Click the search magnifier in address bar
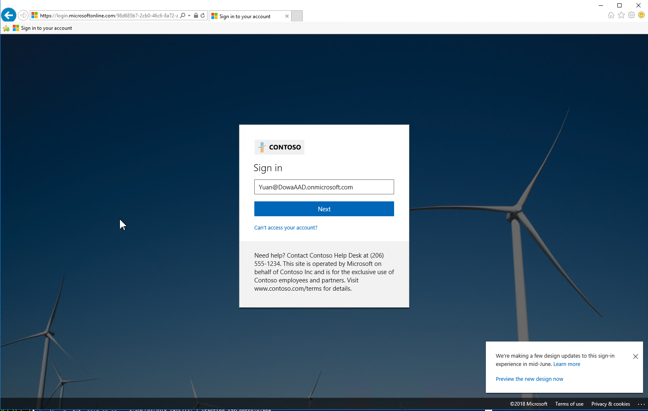The width and height of the screenshot is (648, 411). (x=183, y=15)
